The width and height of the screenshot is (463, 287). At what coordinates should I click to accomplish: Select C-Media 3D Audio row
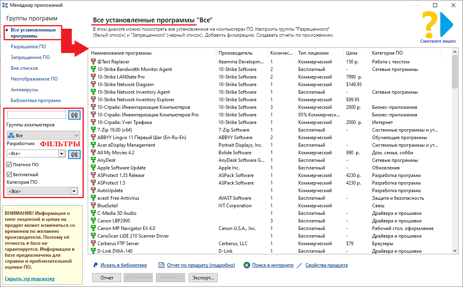[x=270, y=213]
